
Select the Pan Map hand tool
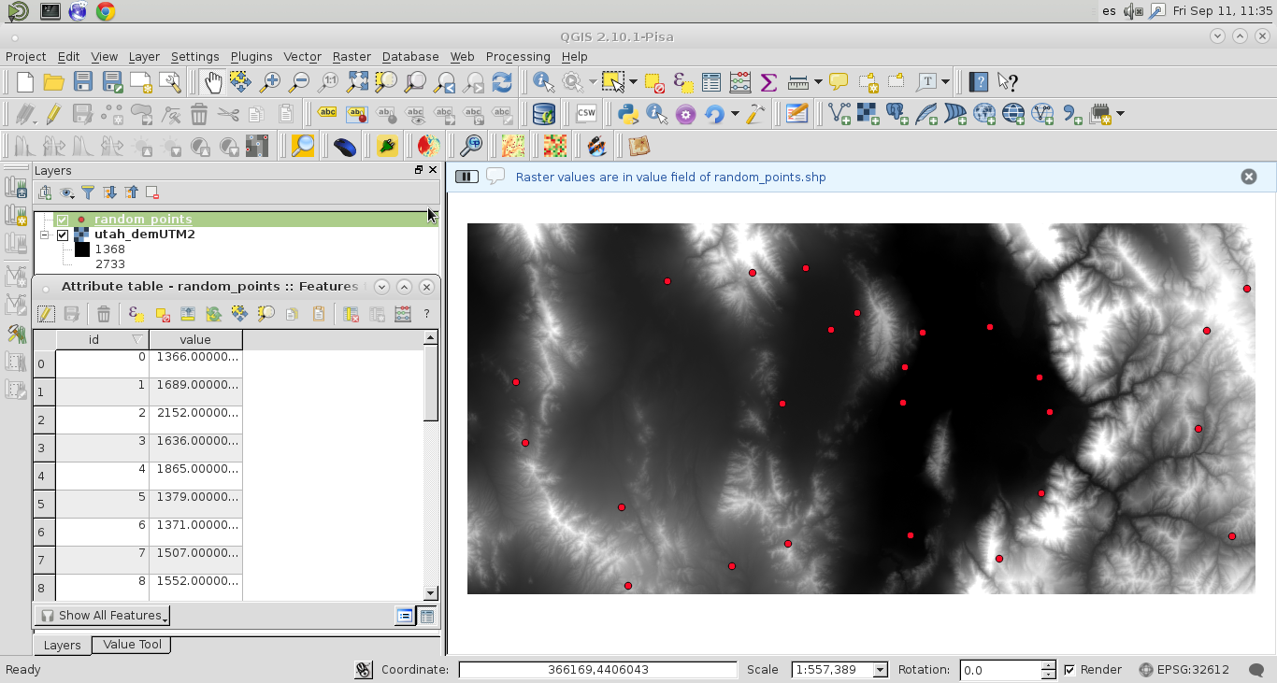pos(212,82)
